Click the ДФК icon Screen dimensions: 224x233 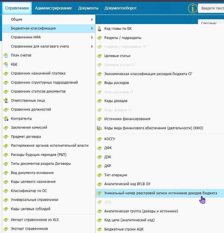pos(99,148)
